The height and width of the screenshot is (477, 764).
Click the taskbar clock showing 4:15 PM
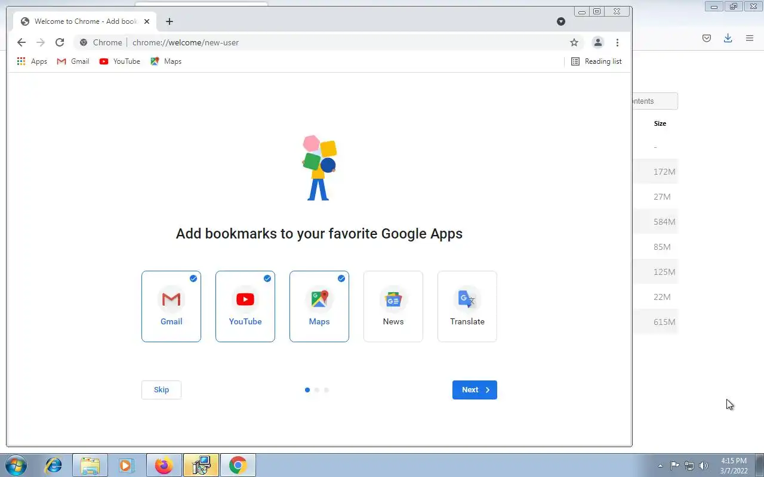point(734,466)
